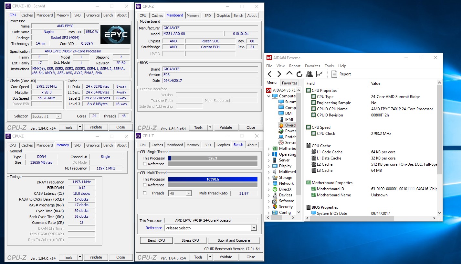Click Submit and Compare button
The width and height of the screenshot is (461, 264).
pos(234,240)
